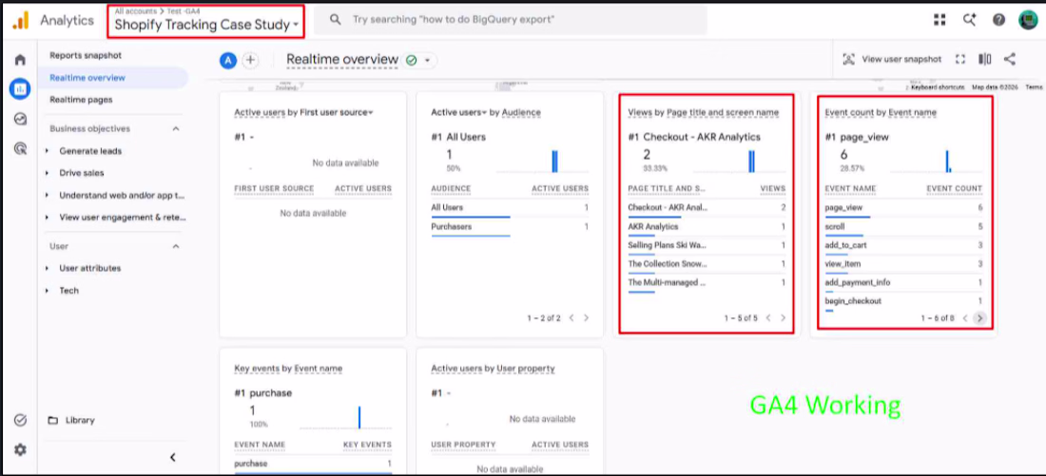1046x476 pixels.
Task: Open the Home icon in left rail
Action: [x=20, y=60]
